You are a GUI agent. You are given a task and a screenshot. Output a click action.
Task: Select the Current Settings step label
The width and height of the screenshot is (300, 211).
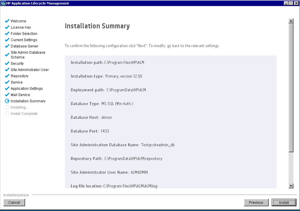coord(24,40)
